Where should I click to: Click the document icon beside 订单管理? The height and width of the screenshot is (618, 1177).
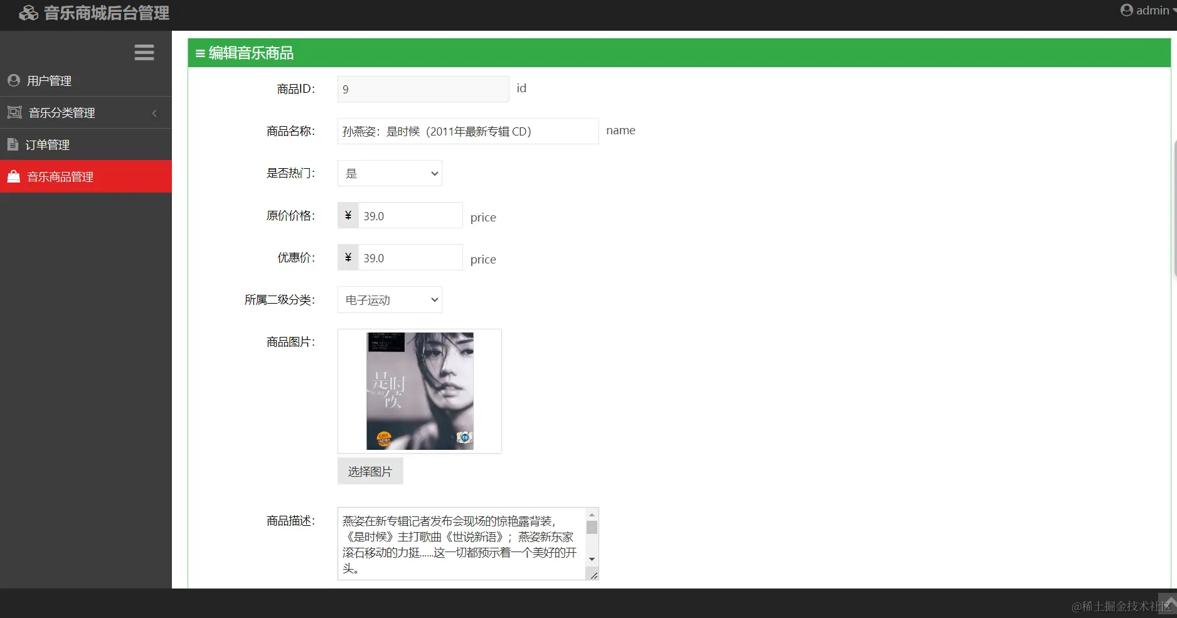click(x=13, y=144)
